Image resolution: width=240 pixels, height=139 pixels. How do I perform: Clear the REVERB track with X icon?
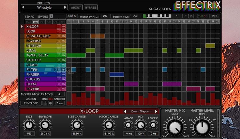pos(59,89)
